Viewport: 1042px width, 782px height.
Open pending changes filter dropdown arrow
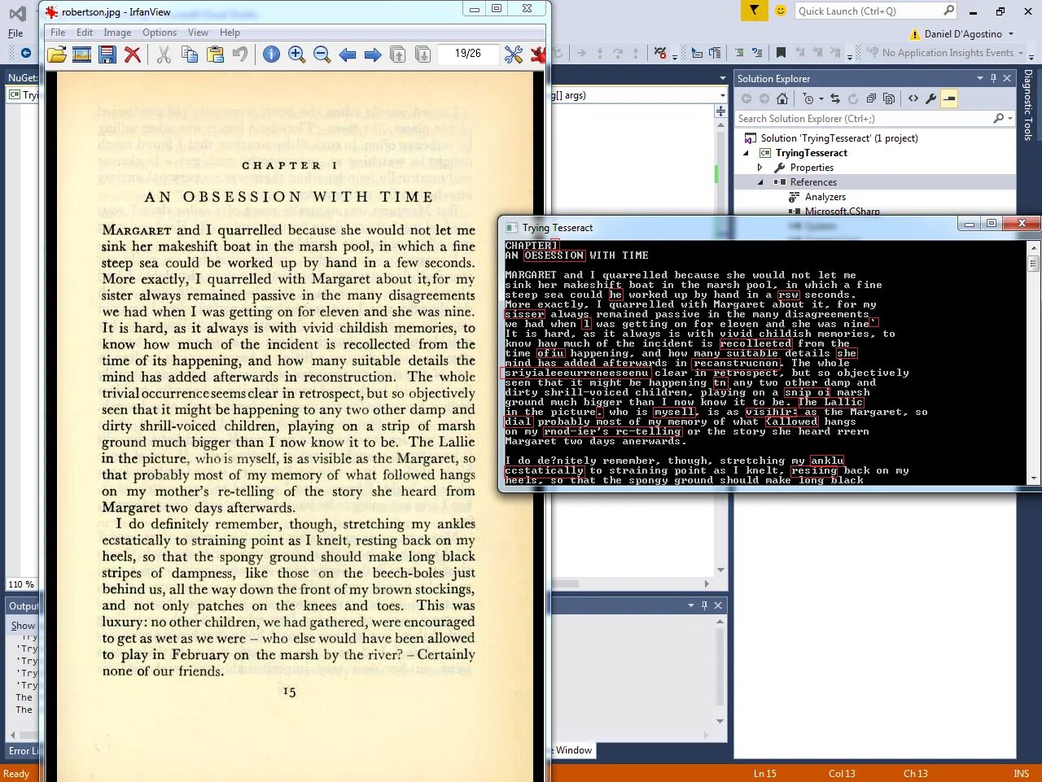(x=821, y=98)
